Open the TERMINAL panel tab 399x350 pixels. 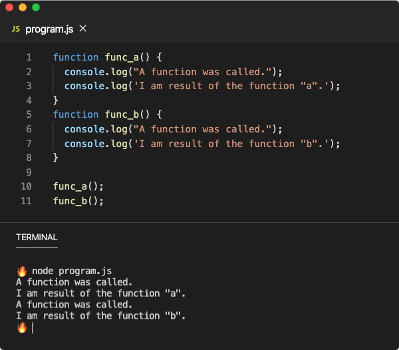click(x=37, y=238)
